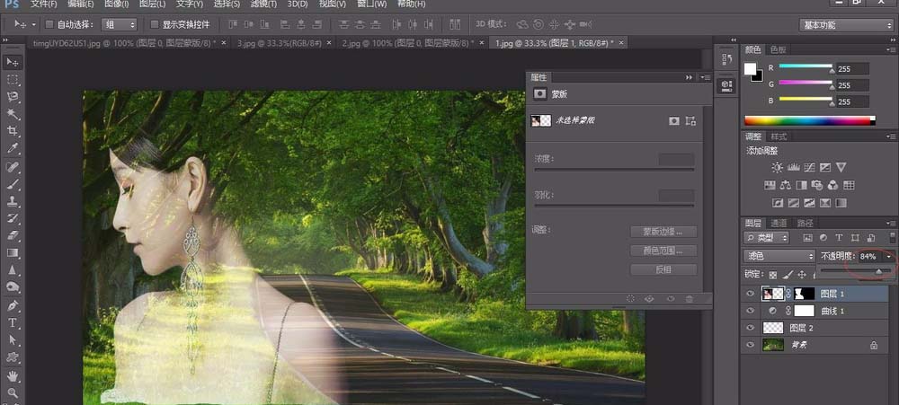
Task: Click the opacity 84% input field
Action: [870, 257]
